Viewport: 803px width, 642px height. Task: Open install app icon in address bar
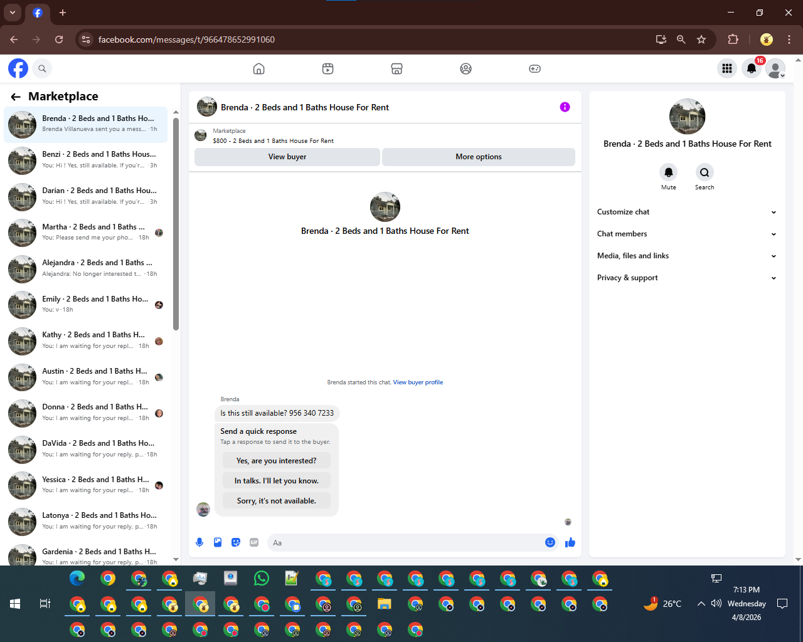[661, 39]
